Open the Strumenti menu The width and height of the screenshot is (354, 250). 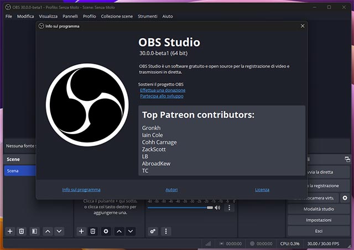[x=148, y=16]
